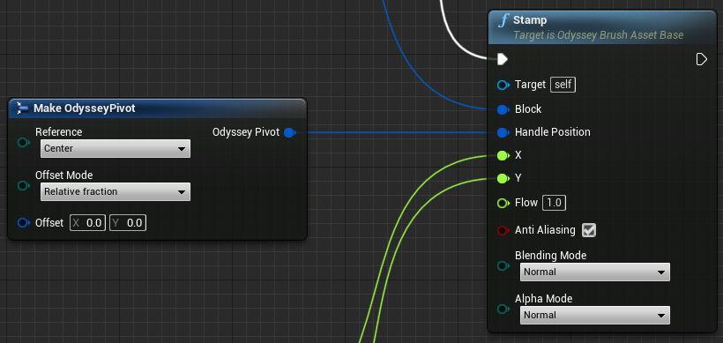Click the Target self value box
723x343 pixels.
coord(563,85)
